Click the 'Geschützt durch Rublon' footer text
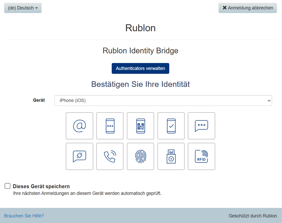282x223 pixels. click(x=253, y=216)
